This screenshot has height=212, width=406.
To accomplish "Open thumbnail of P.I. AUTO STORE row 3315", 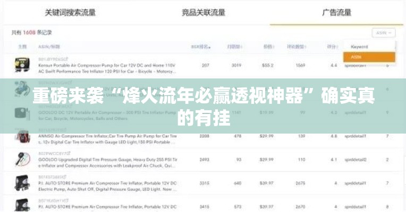I will click(x=22, y=183).
